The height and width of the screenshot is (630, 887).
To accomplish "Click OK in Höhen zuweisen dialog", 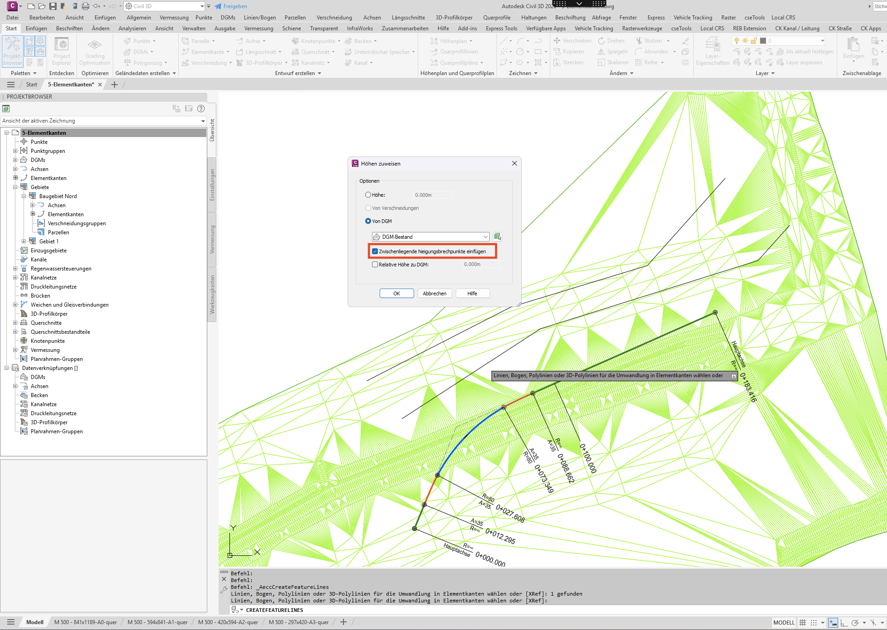I will point(396,294).
